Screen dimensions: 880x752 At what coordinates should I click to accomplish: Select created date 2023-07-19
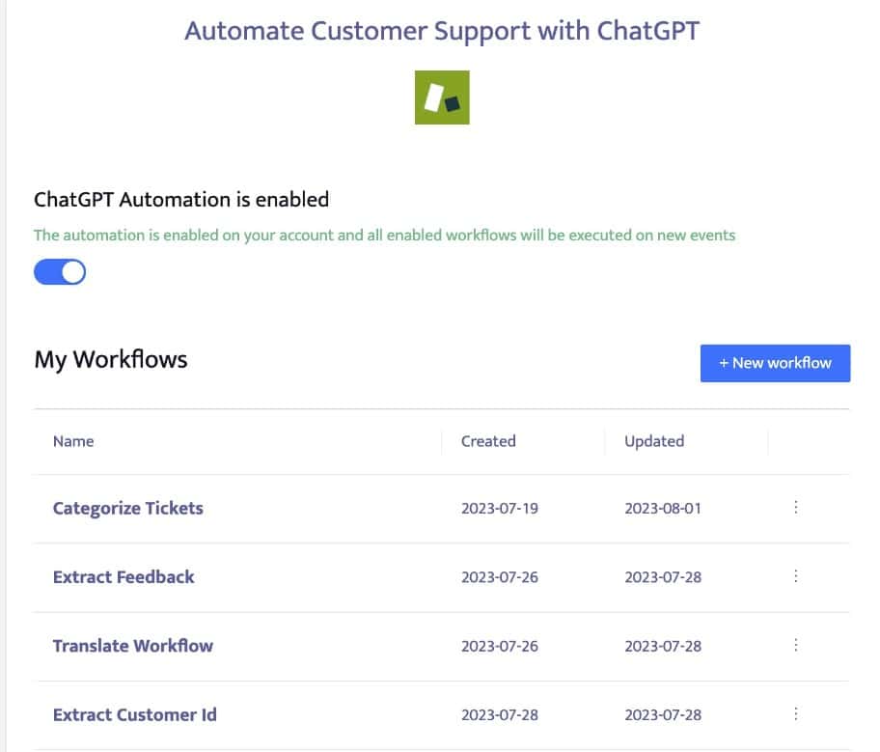coord(500,509)
